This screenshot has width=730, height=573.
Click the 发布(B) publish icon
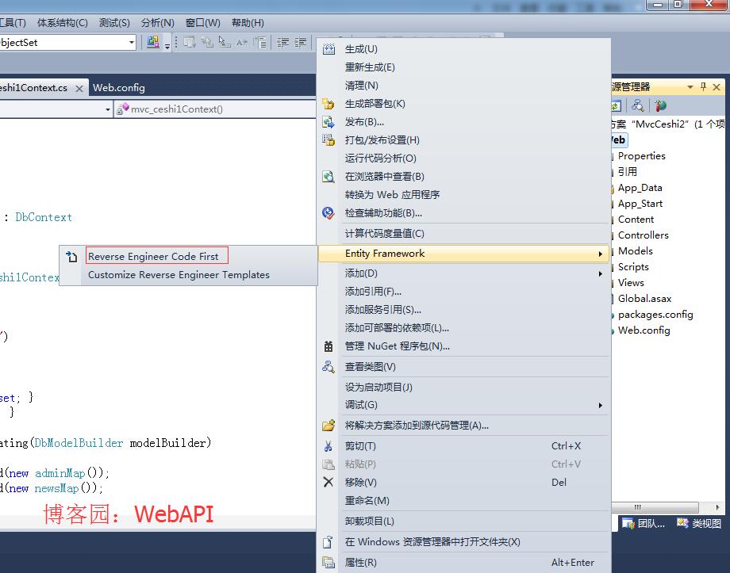tap(328, 122)
